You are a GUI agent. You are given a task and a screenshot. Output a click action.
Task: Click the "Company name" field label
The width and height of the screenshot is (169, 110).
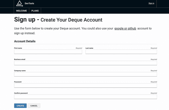20,71
